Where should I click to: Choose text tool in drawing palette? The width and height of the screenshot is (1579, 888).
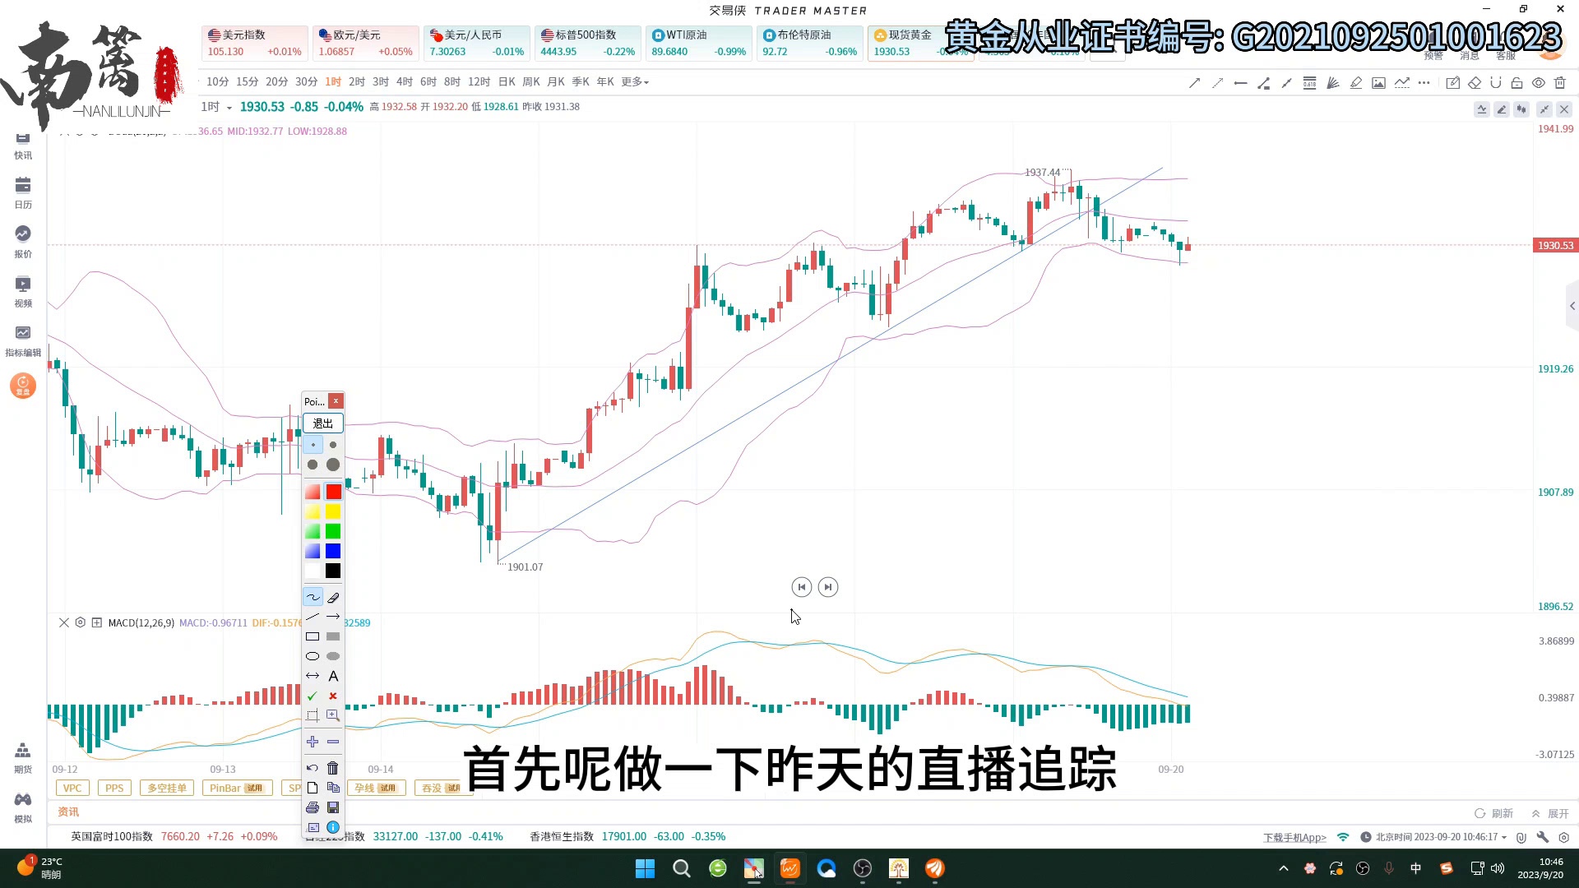click(x=333, y=677)
